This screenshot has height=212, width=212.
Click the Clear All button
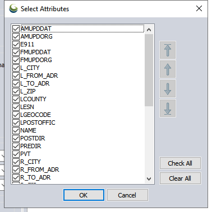pos(180,178)
